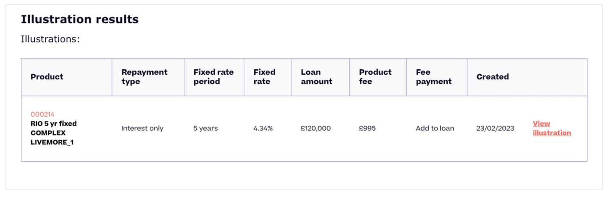The height and width of the screenshot is (197, 611).
Task: Click the Illustrations: label text
Action: (x=50, y=39)
